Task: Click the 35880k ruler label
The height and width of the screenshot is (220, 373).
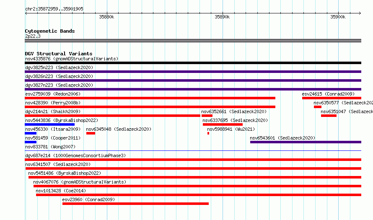Action: coord(106,17)
